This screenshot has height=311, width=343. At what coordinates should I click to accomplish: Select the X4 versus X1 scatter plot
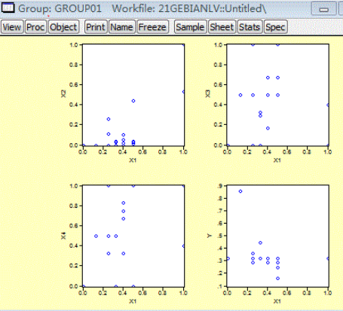click(x=133, y=236)
